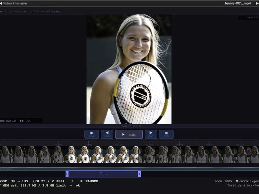Select the filmstrip thumbnail labeled 33
The width and height of the screenshot is (259, 194).
(x=32, y=155)
